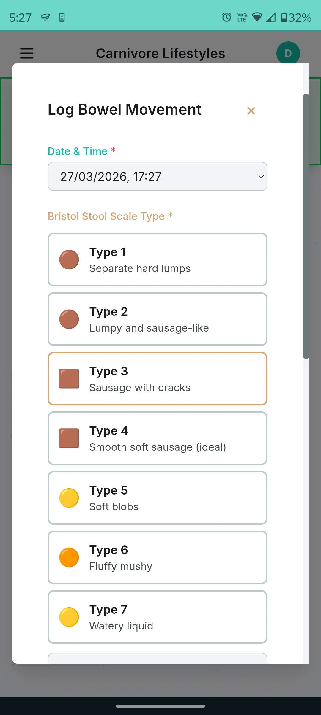Select Type 2 Lumpy and sausage-like
This screenshot has height=715, width=321.
157,319
